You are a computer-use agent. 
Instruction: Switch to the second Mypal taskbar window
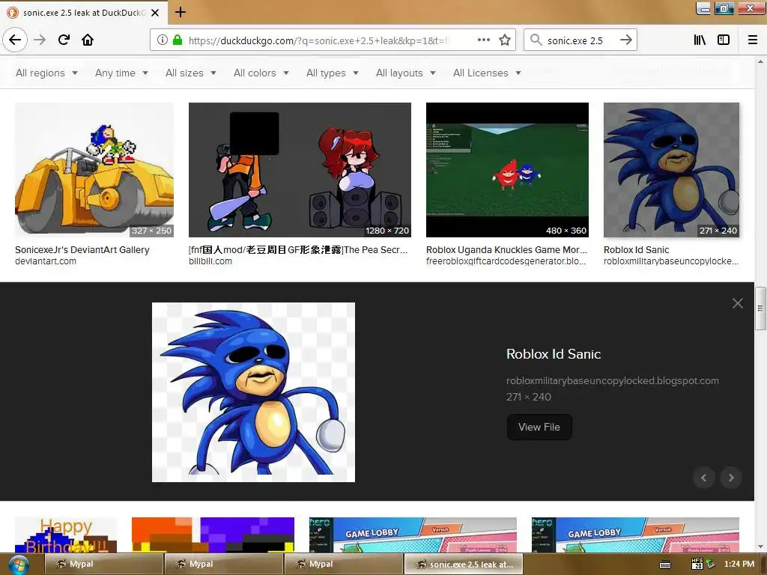point(224,565)
